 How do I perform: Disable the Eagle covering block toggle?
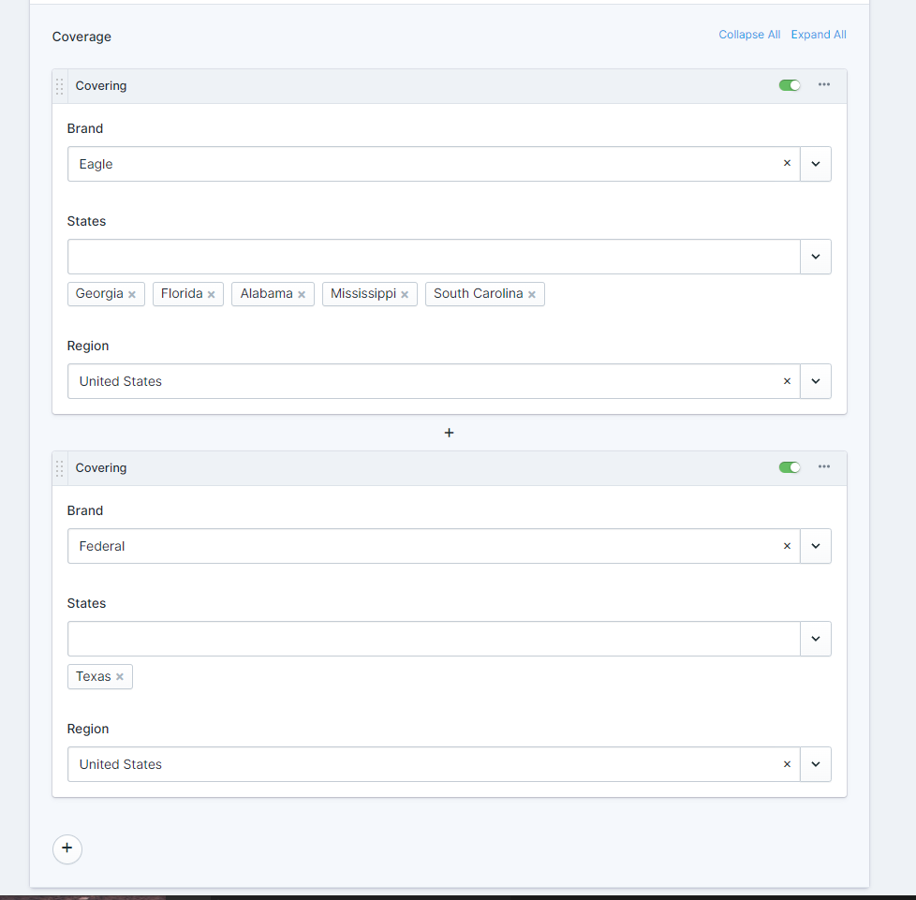tap(790, 85)
